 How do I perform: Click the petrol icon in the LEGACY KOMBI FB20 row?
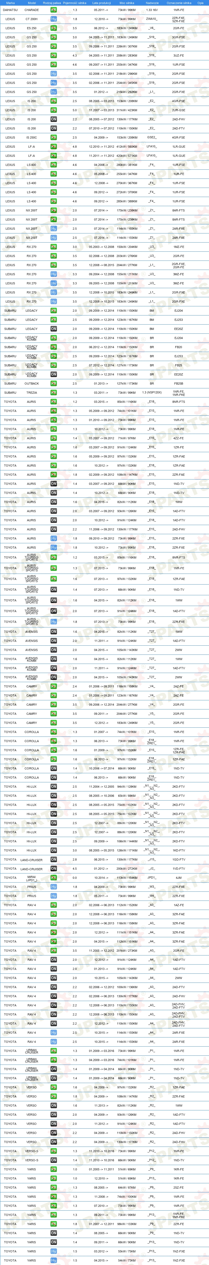[53, 347]
